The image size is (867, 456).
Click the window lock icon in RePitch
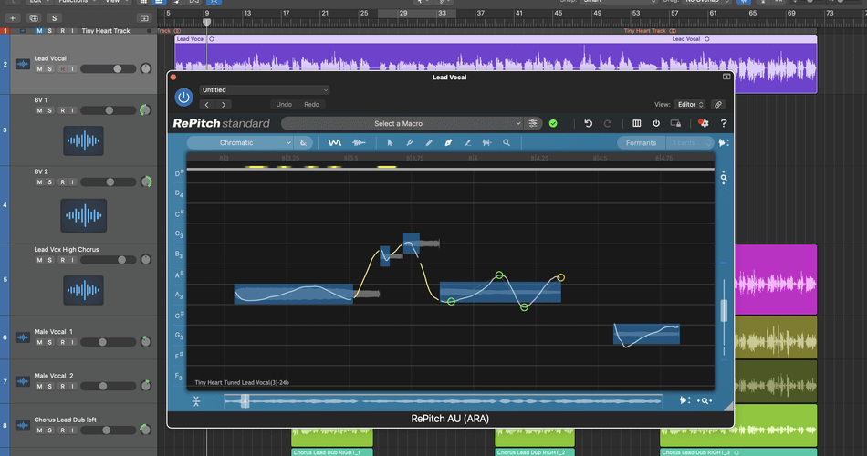[x=675, y=123]
